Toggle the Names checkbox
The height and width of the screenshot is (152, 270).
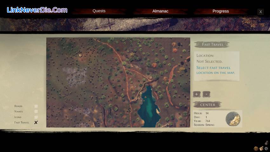36,112
